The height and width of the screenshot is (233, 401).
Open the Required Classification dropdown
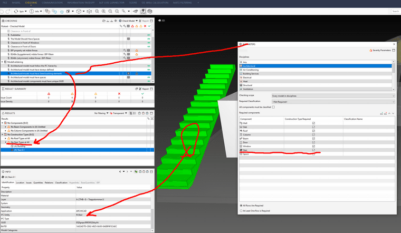(x=333, y=102)
